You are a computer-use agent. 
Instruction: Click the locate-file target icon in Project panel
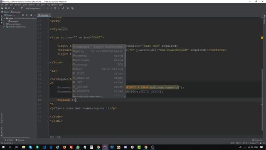[x=23, y=15]
